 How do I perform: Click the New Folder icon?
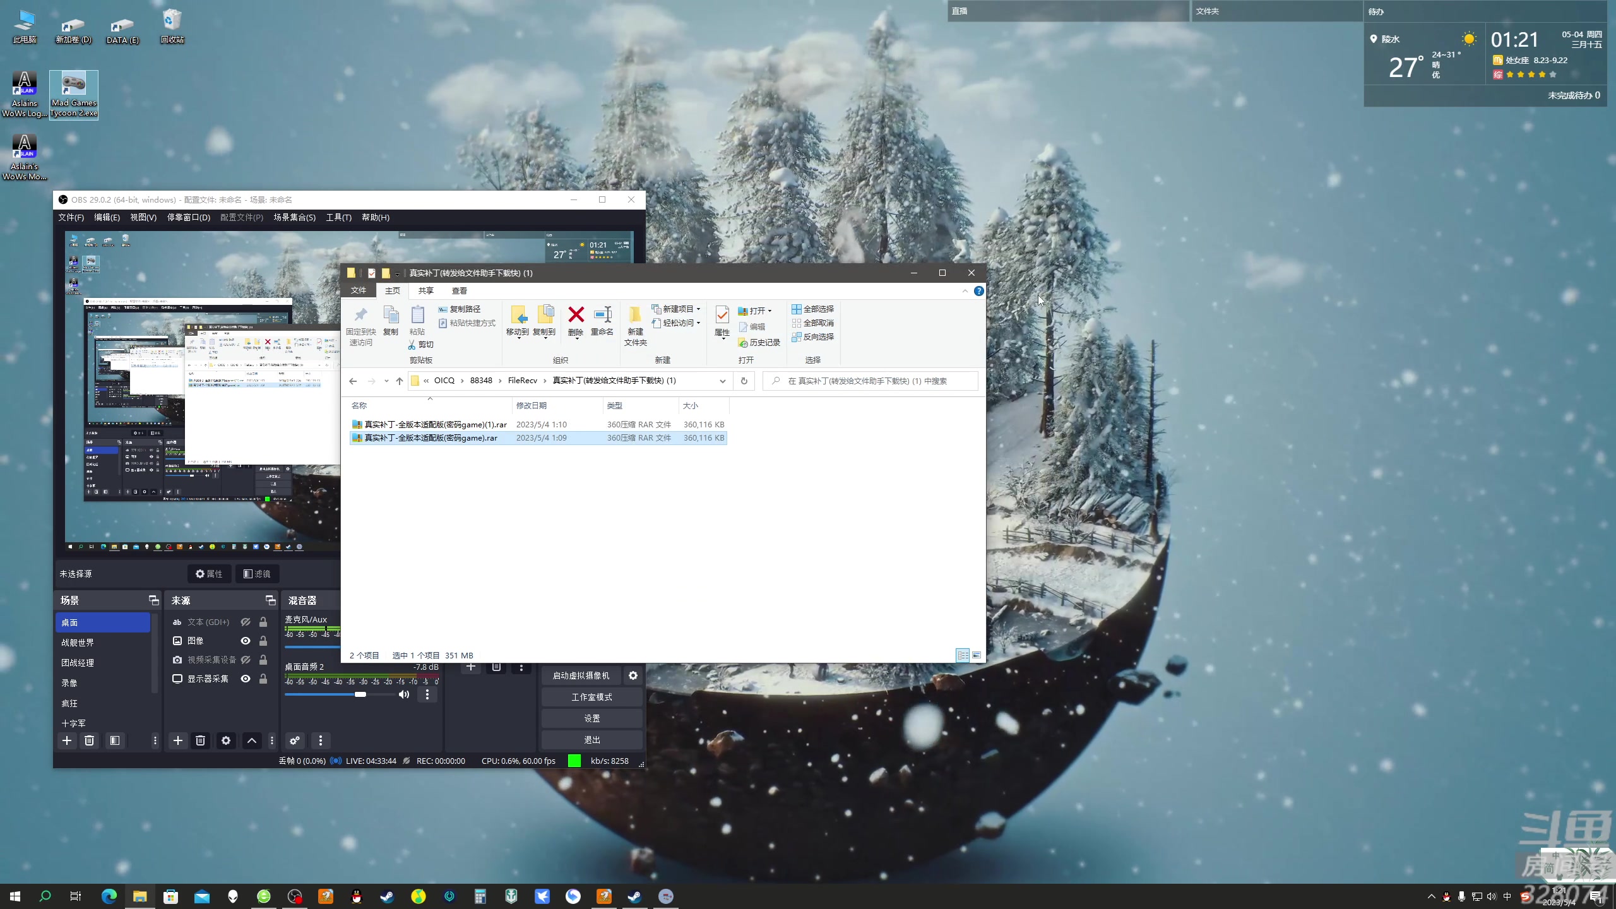[x=635, y=315]
